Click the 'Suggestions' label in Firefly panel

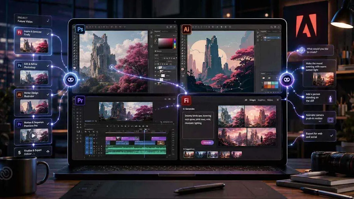[190, 149]
